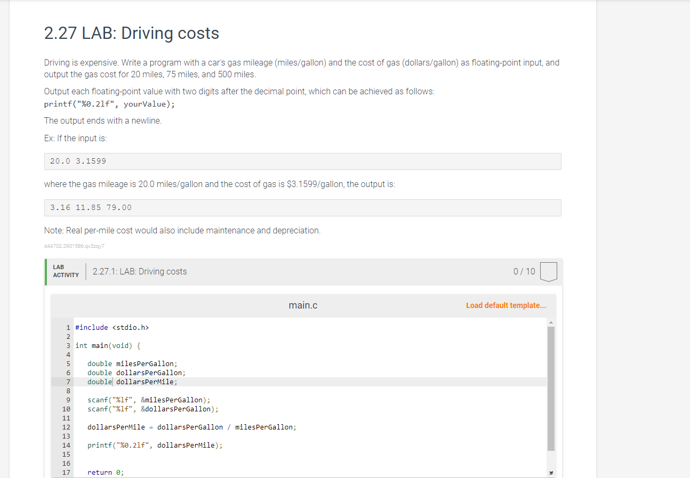Screen dimensions: 690x478
Task: Click the int main(void) { line
Action: 108,345
